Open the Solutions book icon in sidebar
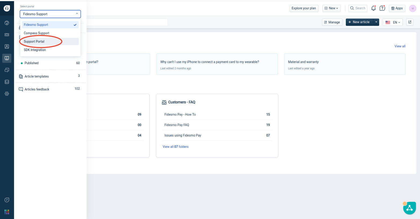This screenshot has width=420, height=219. click(x=7, y=58)
